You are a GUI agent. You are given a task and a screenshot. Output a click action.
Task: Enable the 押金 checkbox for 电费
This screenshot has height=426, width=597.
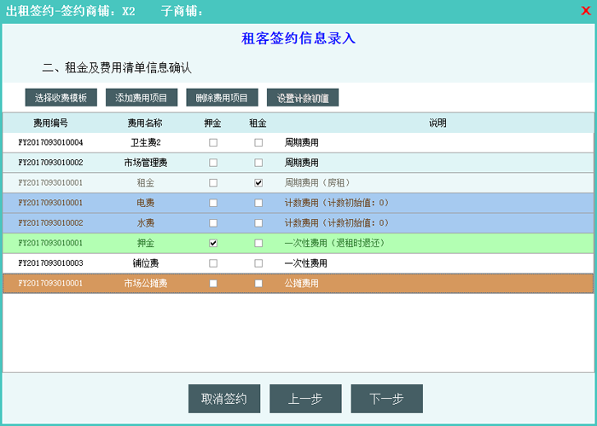tap(213, 203)
